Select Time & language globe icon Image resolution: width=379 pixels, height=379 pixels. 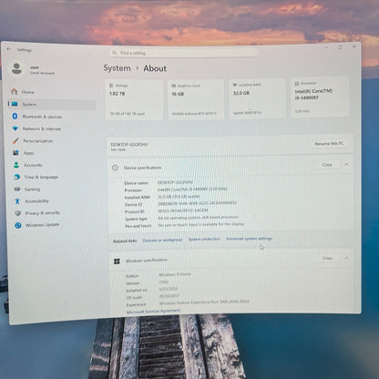(17, 177)
